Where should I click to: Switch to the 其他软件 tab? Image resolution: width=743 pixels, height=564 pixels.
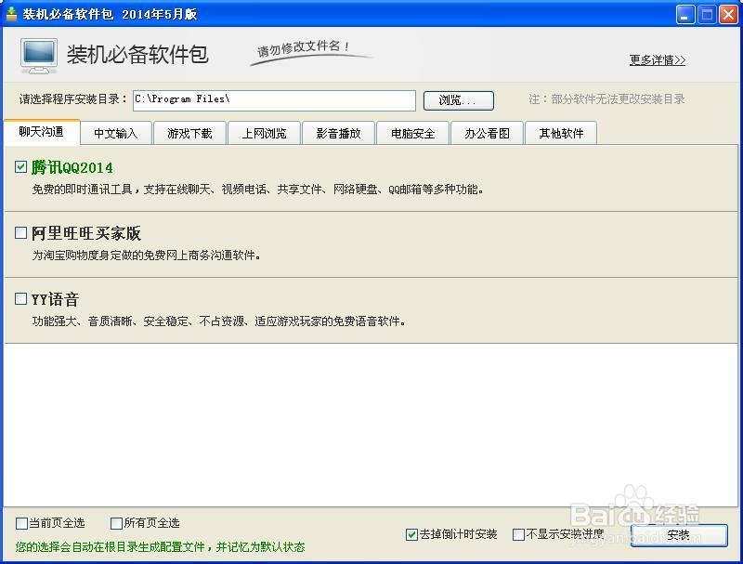561,133
